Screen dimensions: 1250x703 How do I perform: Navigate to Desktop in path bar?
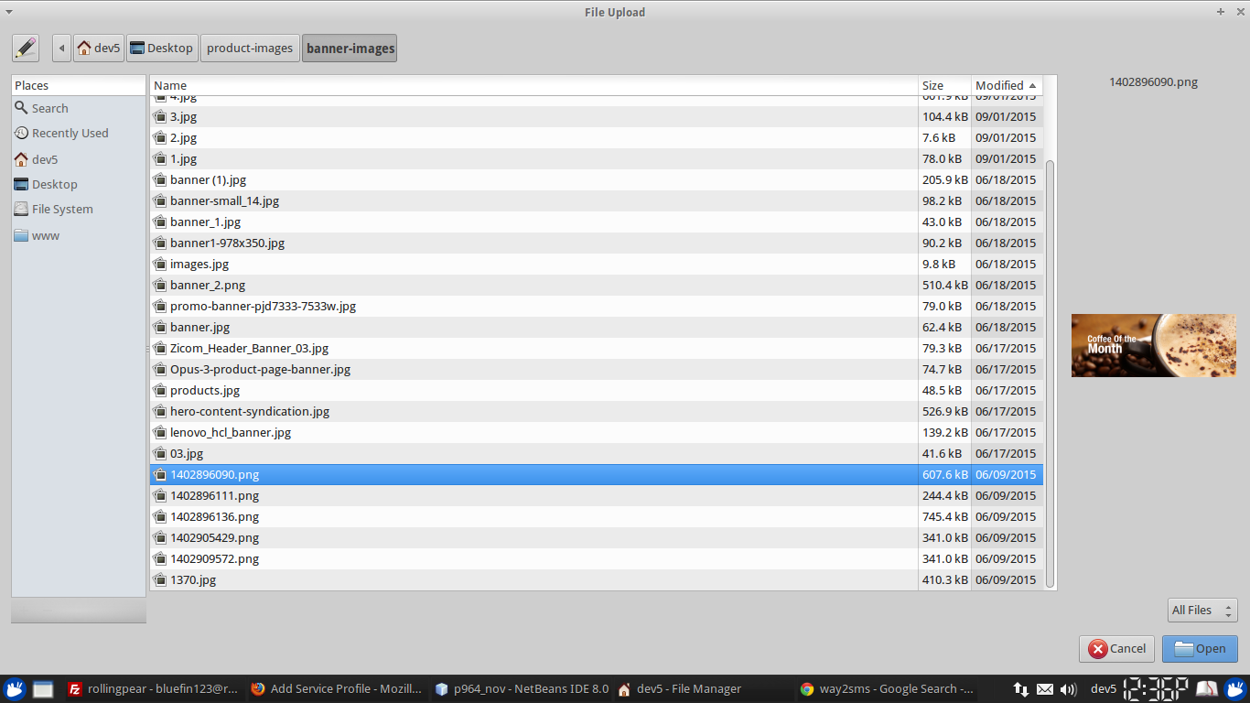[162, 48]
